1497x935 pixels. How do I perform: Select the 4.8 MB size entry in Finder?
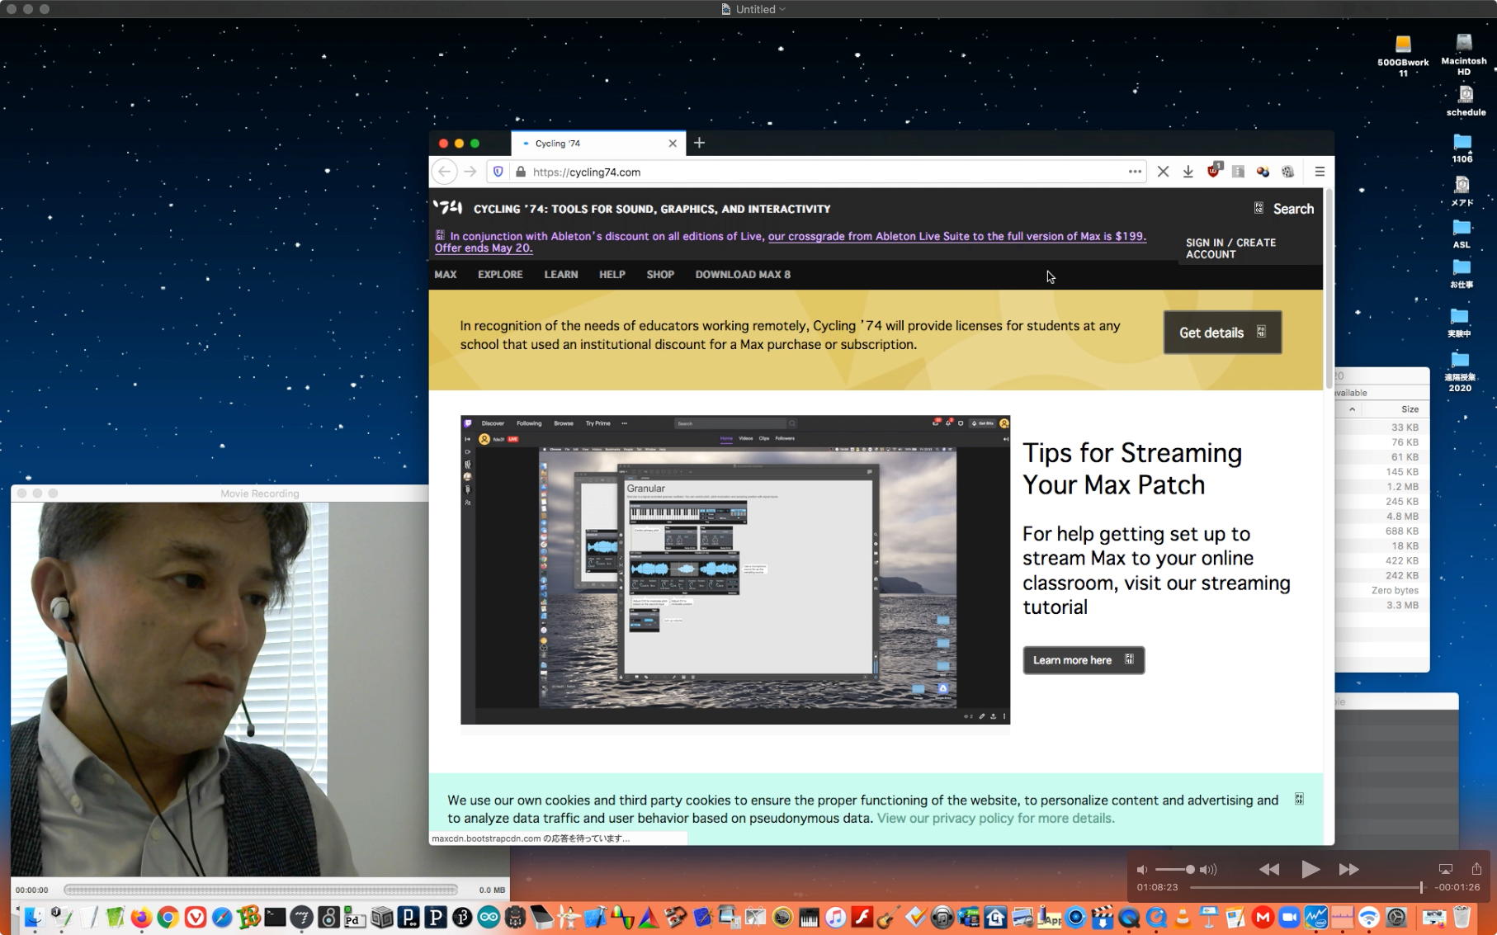(x=1402, y=517)
